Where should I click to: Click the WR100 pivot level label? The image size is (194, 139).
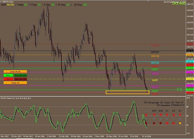tap(155, 63)
